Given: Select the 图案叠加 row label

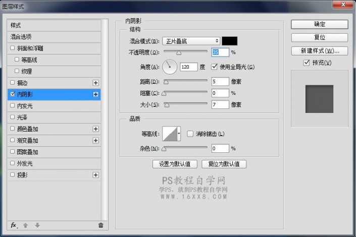Looking at the screenshot, I should point(27,152).
